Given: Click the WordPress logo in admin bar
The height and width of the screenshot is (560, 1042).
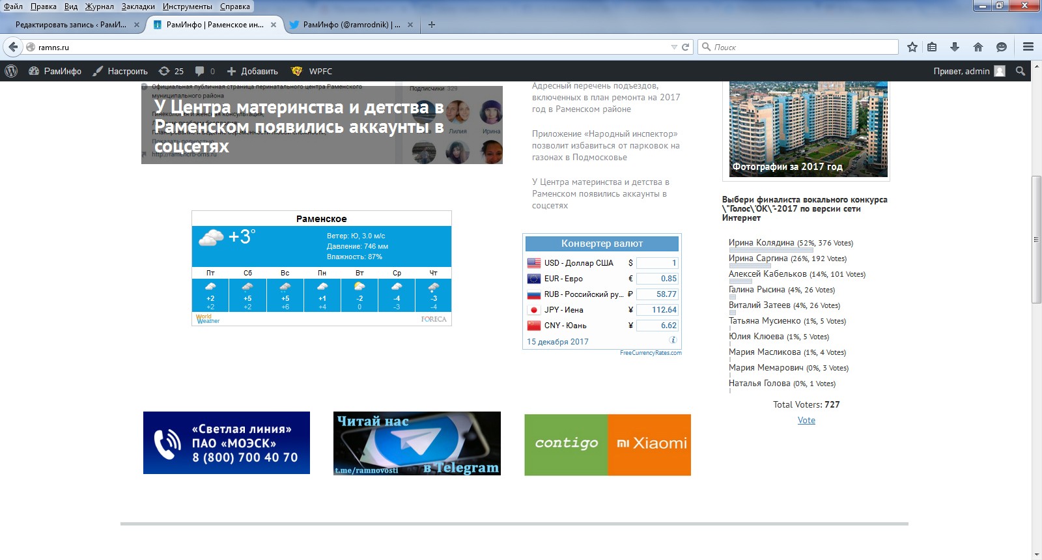Looking at the screenshot, I should pyautogui.click(x=11, y=71).
